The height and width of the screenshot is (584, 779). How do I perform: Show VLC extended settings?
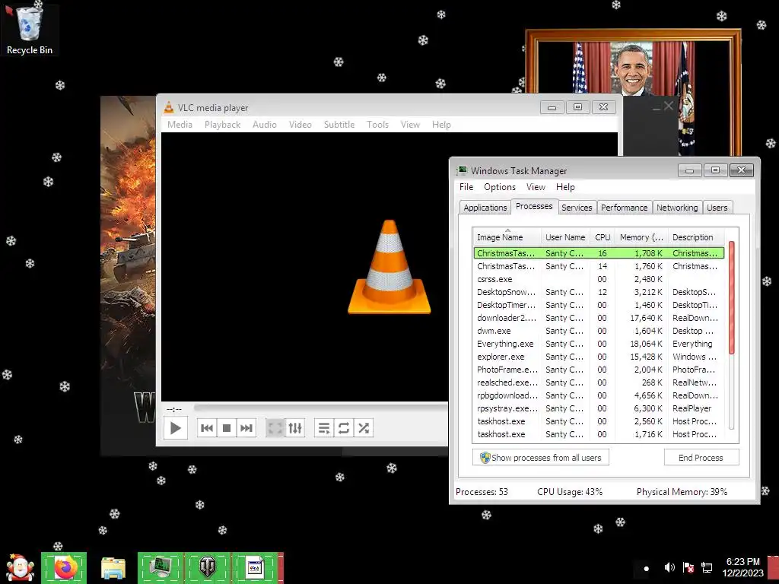(294, 427)
